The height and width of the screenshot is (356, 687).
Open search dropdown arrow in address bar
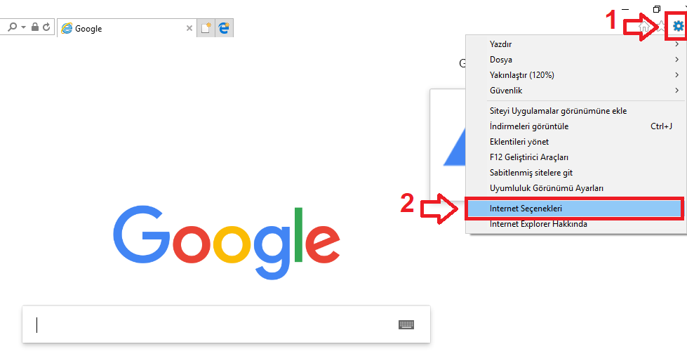click(x=23, y=27)
